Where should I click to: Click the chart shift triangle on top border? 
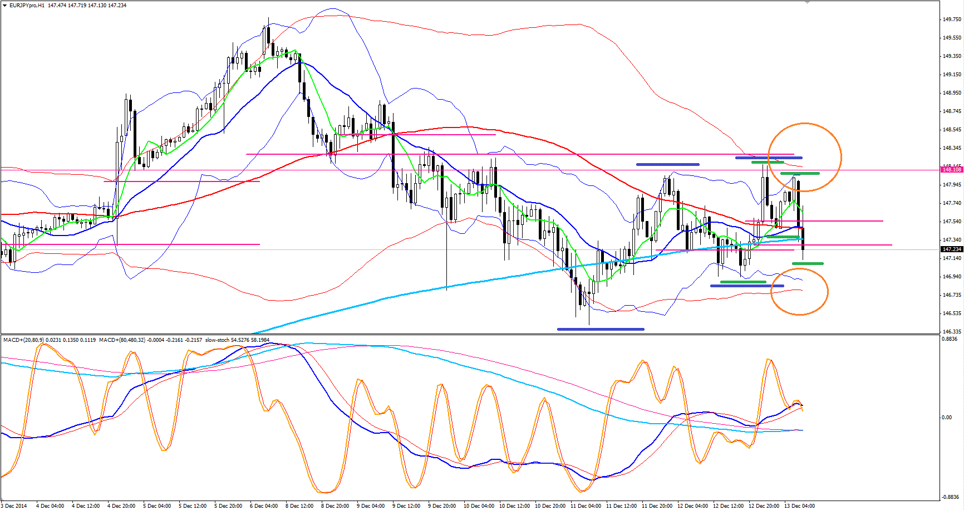(x=807, y=3)
